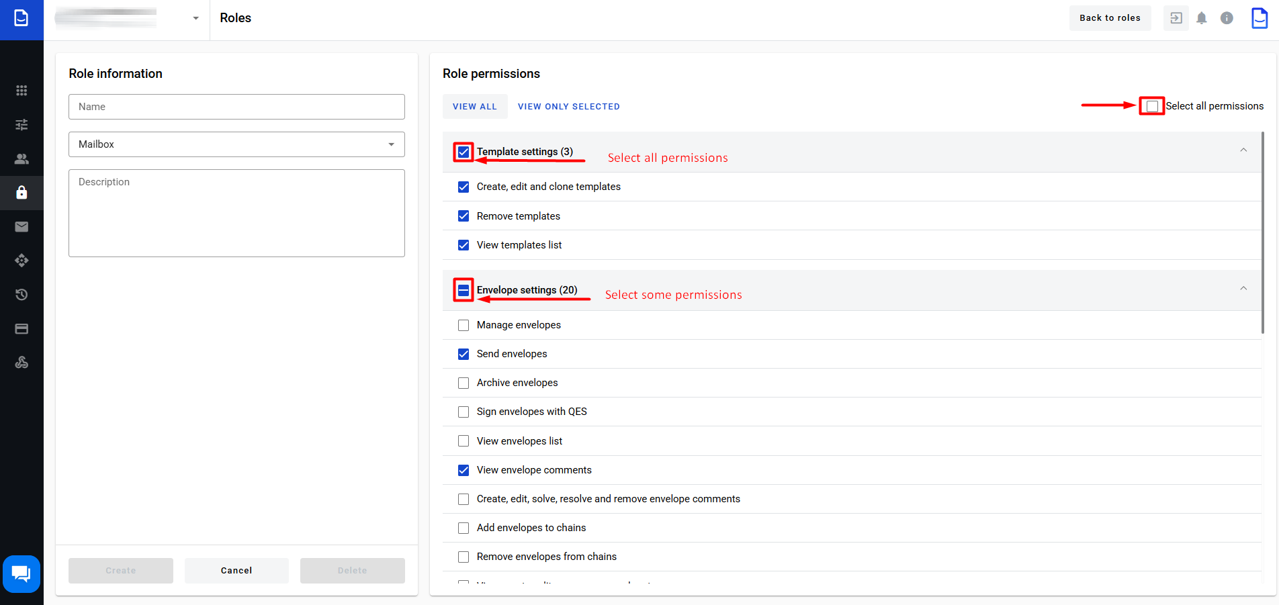The height and width of the screenshot is (605, 1279).
Task: Open the Mailbox dropdown
Action: point(236,144)
